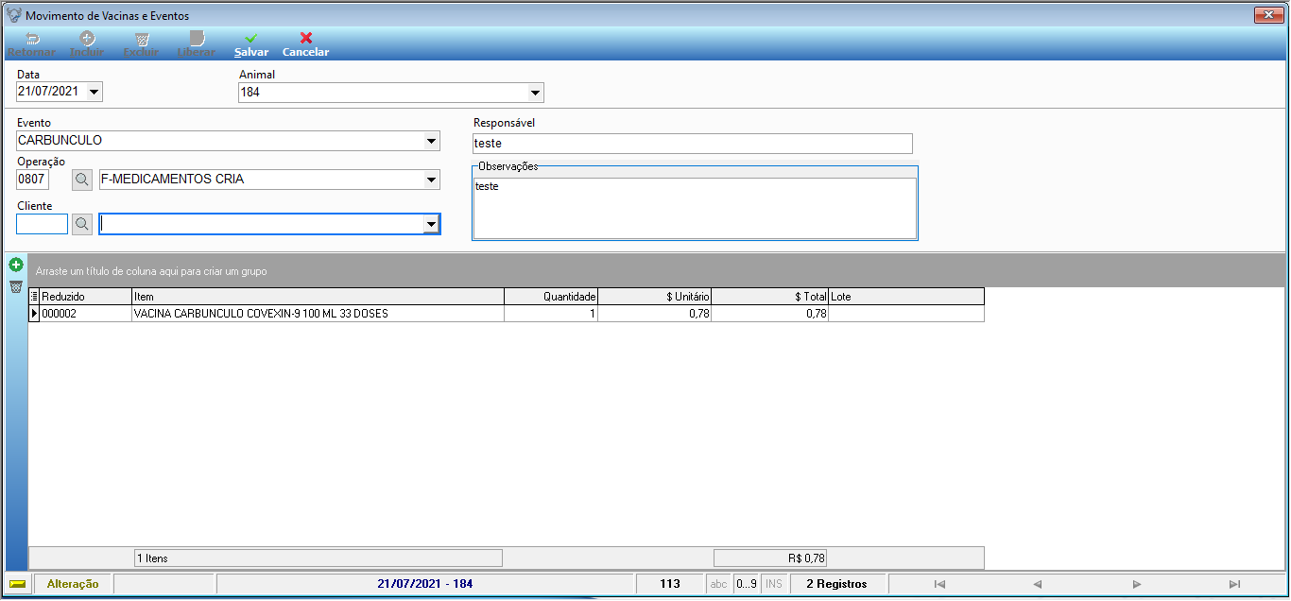Expand the Evento dropdown list
This screenshot has height=601, width=1291.
coord(431,141)
